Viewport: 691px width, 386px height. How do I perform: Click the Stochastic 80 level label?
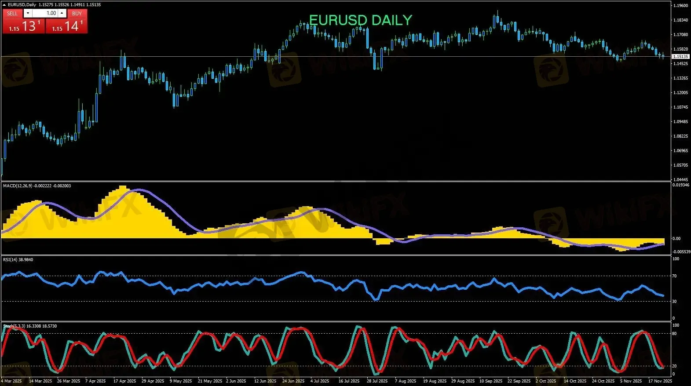pos(675,334)
